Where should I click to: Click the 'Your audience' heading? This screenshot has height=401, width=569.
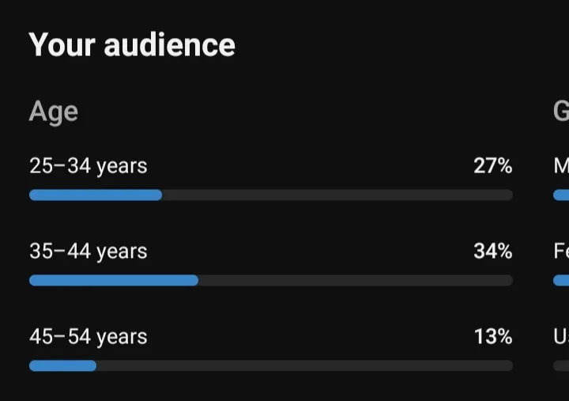[x=132, y=45]
